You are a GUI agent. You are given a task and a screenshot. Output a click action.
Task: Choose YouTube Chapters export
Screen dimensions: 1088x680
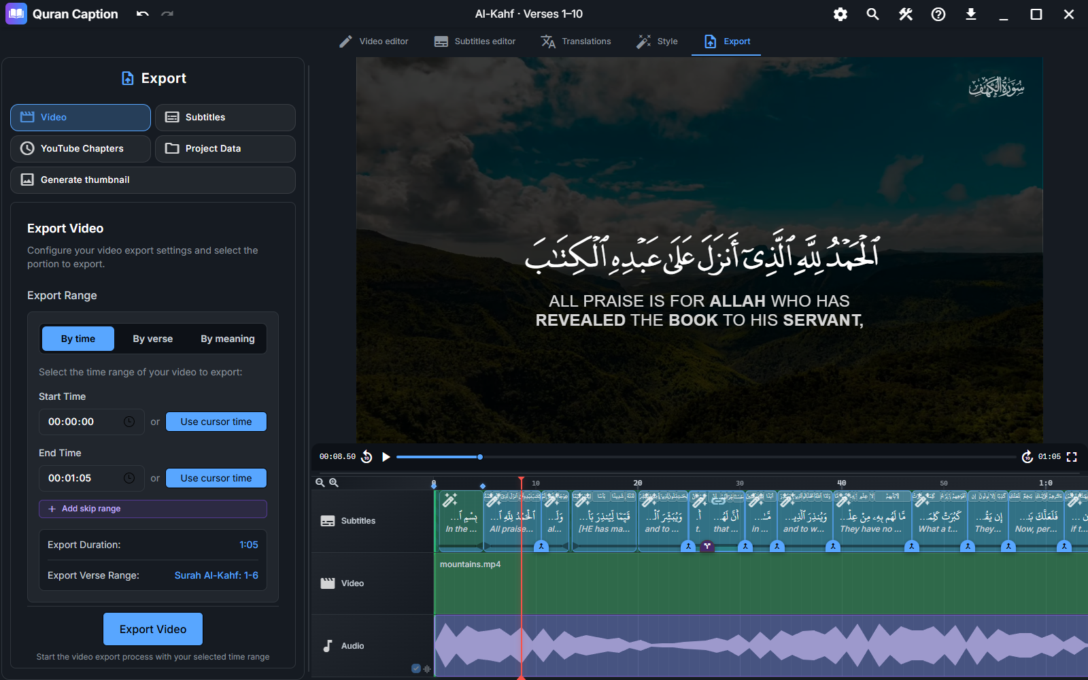tap(80, 148)
